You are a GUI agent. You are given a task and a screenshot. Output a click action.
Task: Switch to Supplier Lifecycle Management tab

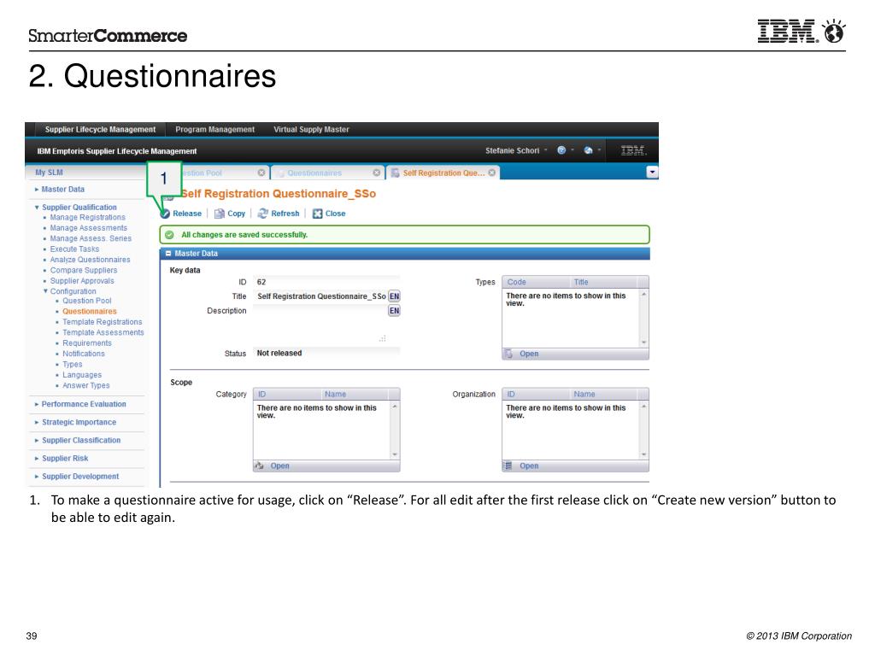[x=101, y=130]
